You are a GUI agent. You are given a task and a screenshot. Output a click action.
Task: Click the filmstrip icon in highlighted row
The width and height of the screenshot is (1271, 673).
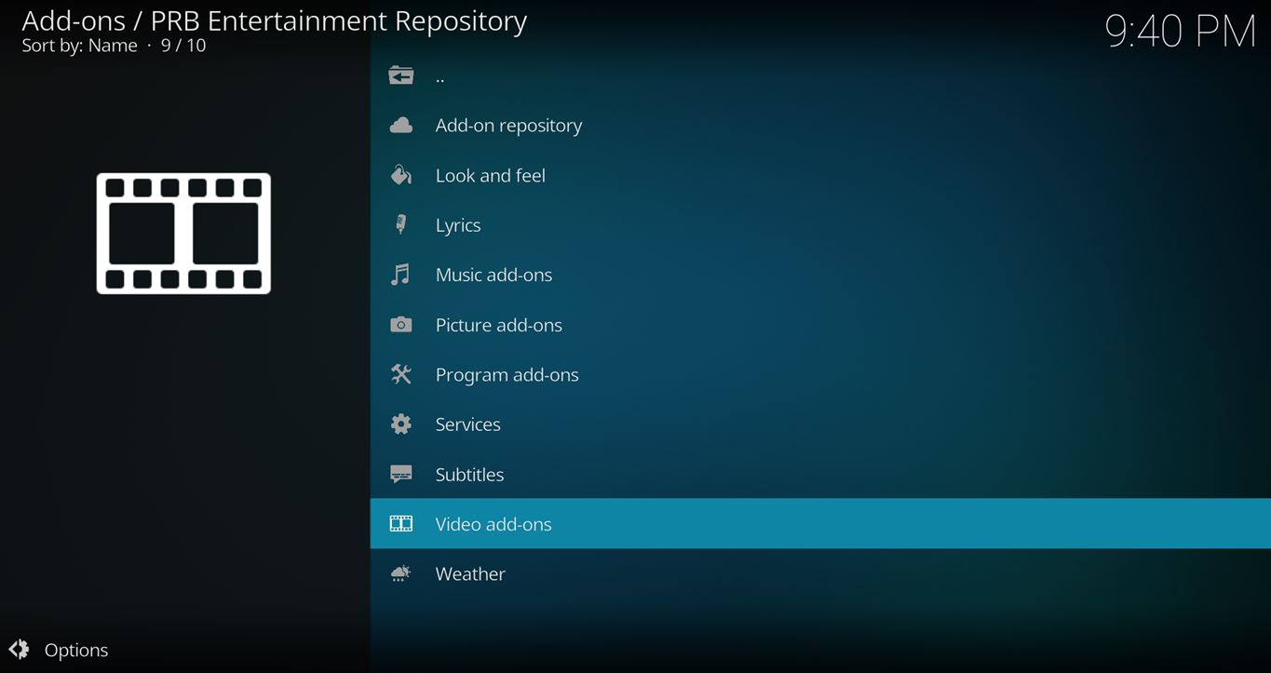(401, 524)
